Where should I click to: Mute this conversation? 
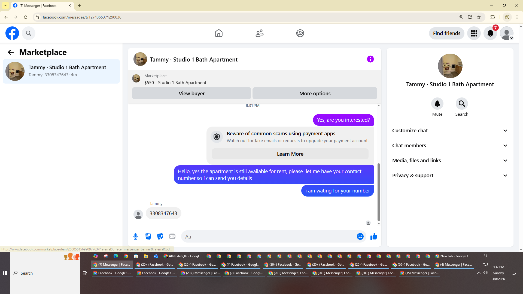(437, 104)
